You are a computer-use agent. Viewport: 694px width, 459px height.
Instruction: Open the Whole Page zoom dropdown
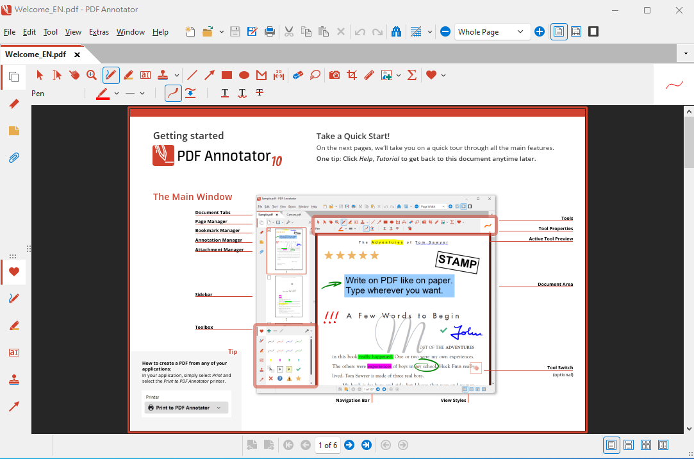coord(520,31)
